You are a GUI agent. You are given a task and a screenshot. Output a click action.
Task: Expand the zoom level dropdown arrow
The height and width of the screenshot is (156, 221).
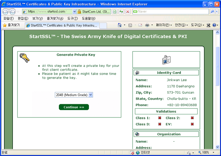coord(213,152)
